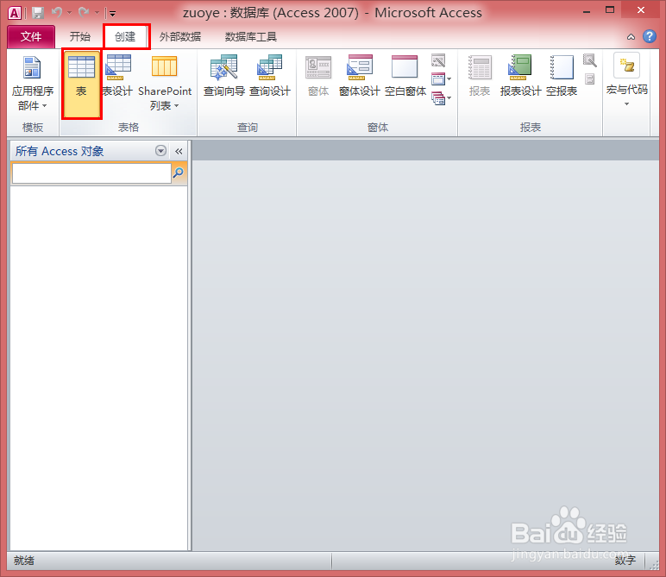The width and height of the screenshot is (666, 577).
Task: Click the 报表 (Report) button
Action: click(480, 76)
